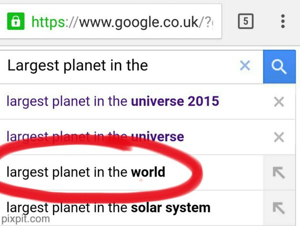Clear the search box with the blue X
The image size is (300, 226).
pos(244,65)
